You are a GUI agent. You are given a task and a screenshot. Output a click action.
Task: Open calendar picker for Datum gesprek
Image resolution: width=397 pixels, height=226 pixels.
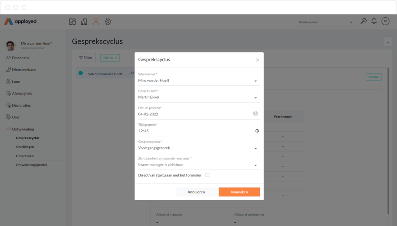pos(255,114)
